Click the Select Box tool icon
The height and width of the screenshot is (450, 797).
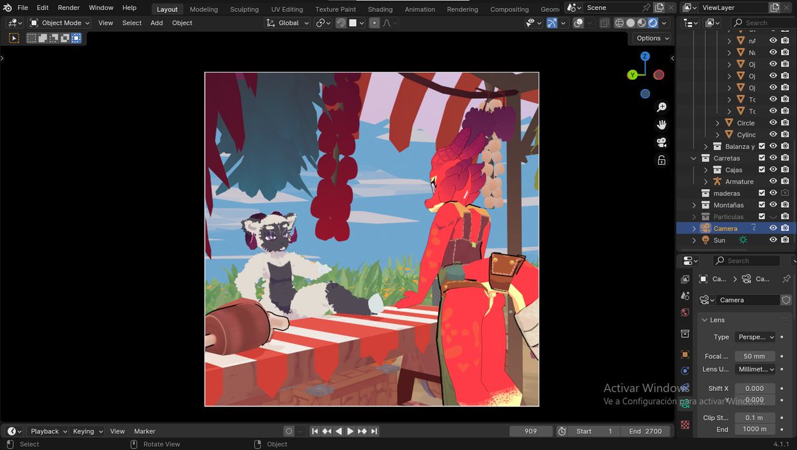click(14, 38)
